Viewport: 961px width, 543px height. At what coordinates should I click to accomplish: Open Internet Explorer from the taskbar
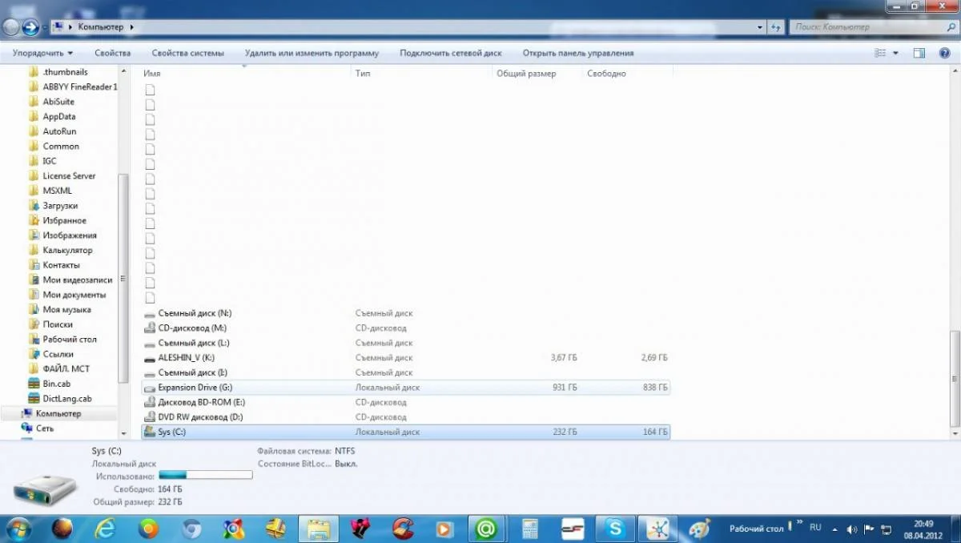click(106, 529)
